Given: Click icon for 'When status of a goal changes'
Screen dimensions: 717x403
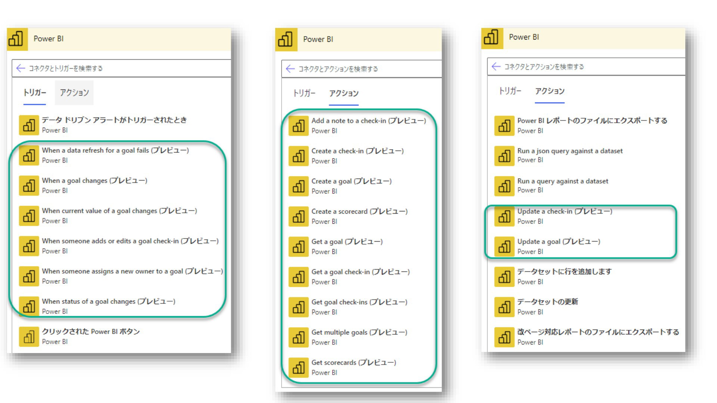Looking at the screenshot, I should 29,306.
